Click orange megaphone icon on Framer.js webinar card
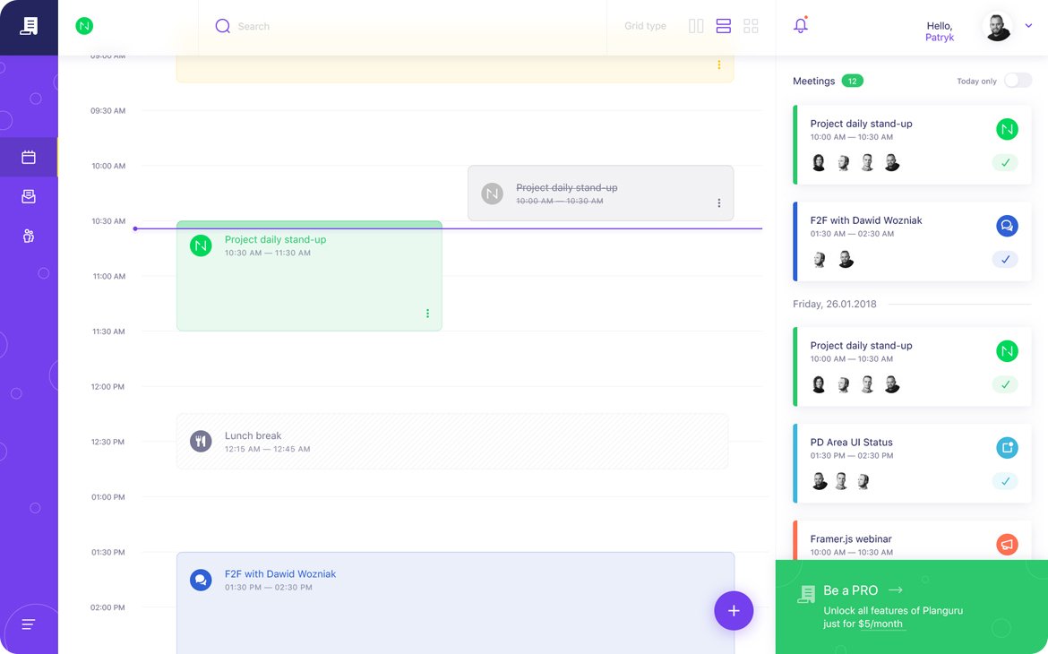The height and width of the screenshot is (654, 1048). point(1007,545)
